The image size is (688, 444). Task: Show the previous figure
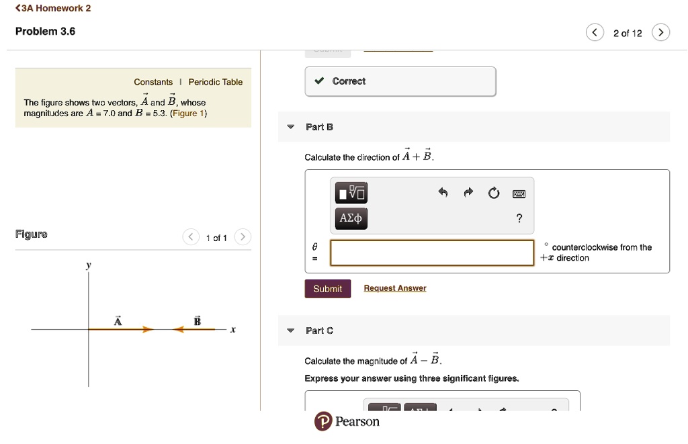point(191,237)
